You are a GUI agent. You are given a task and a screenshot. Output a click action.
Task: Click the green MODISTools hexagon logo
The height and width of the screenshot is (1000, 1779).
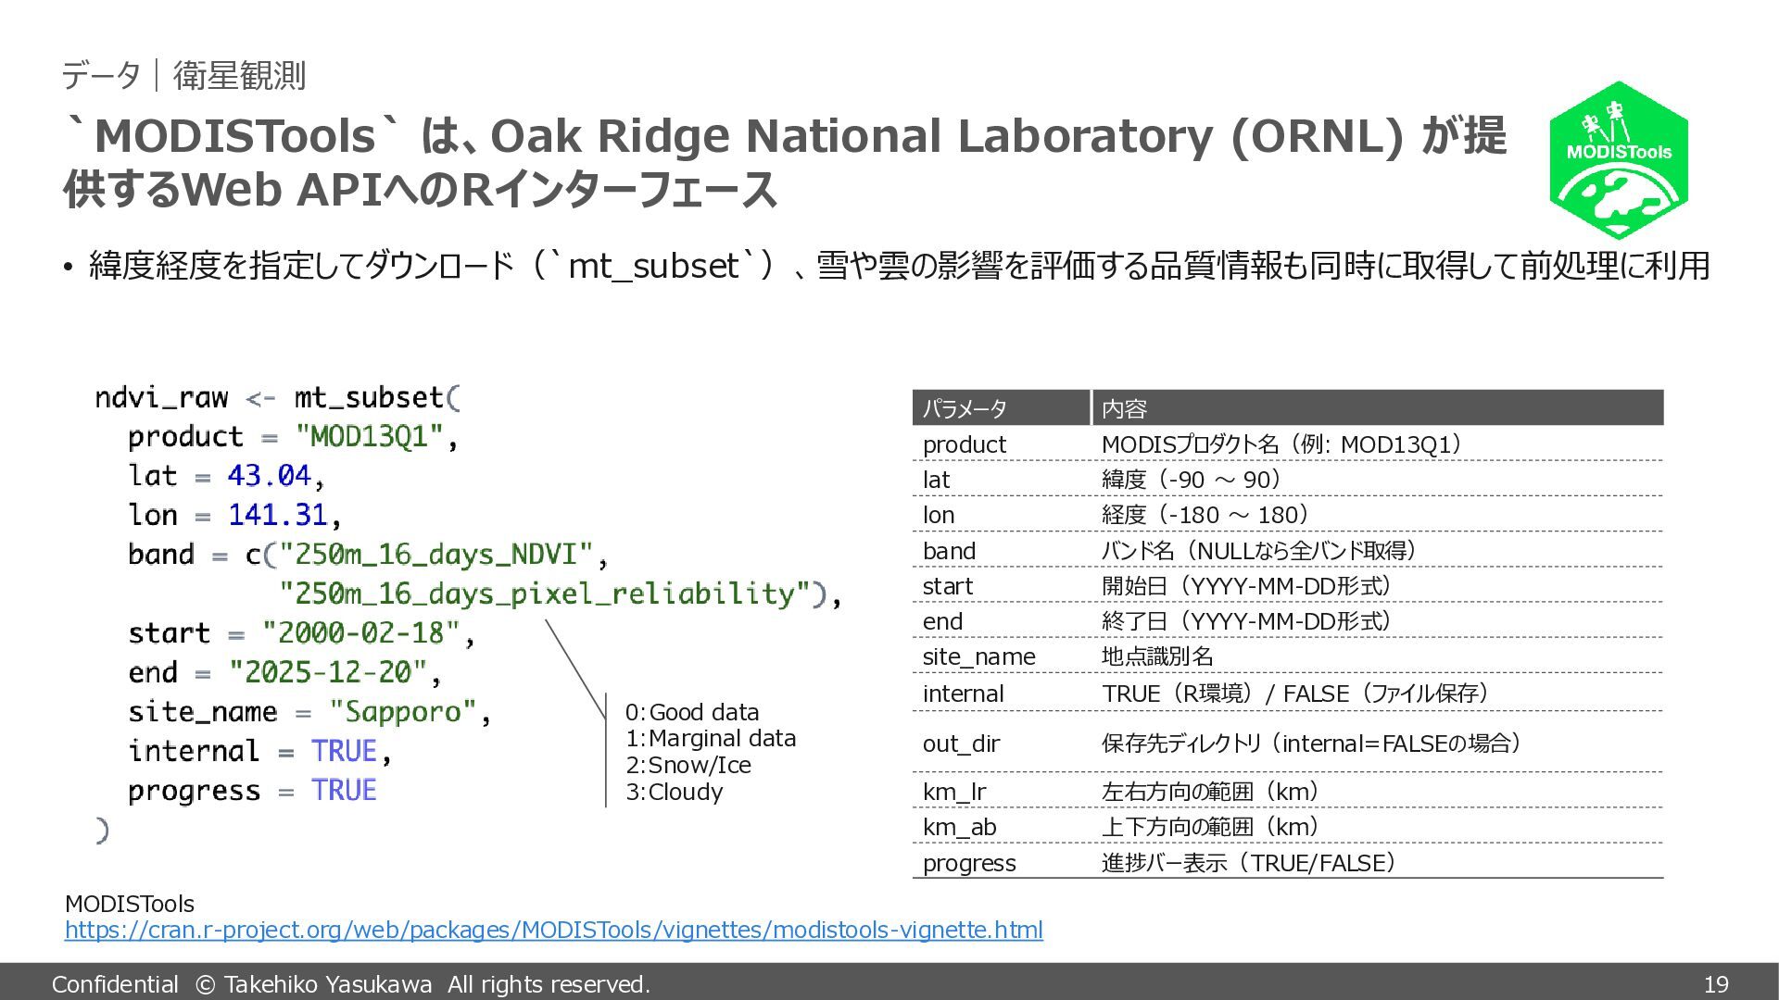coord(1618,159)
